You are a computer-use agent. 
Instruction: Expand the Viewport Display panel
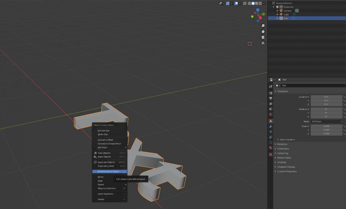(x=287, y=167)
